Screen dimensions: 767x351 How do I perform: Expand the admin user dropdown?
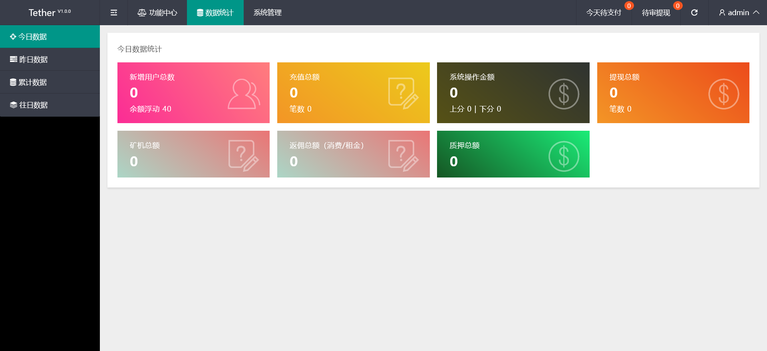(739, 13)
